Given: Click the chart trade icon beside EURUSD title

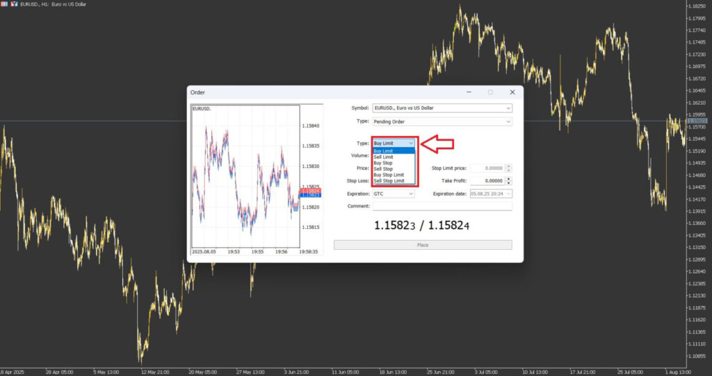Looking at the screenshot, I should click(15, 4).
